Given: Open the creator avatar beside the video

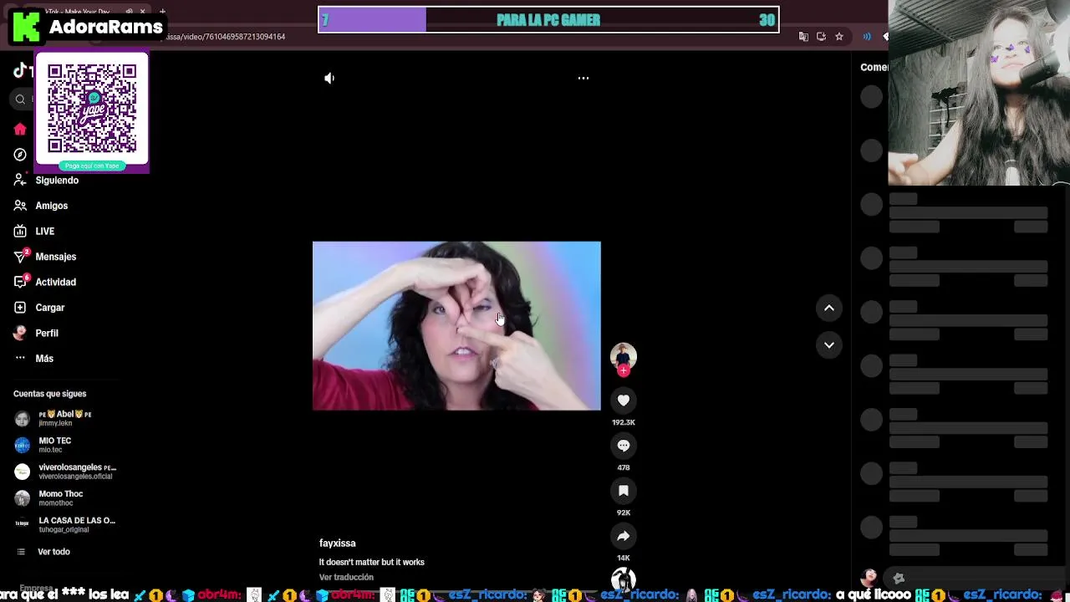Looking at the screenshot, I should point(624,356).
